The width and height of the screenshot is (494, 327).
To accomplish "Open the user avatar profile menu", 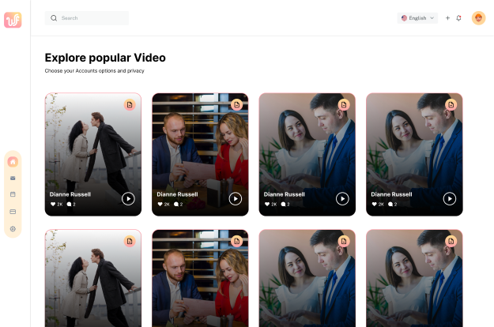I will tap(478, 18).
